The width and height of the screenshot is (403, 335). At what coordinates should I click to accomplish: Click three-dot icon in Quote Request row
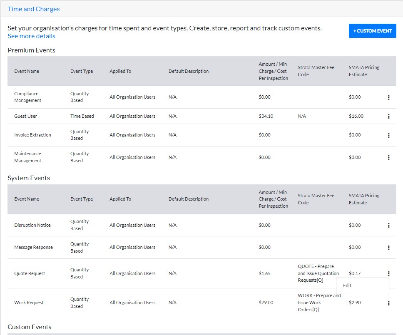point(388,273)
